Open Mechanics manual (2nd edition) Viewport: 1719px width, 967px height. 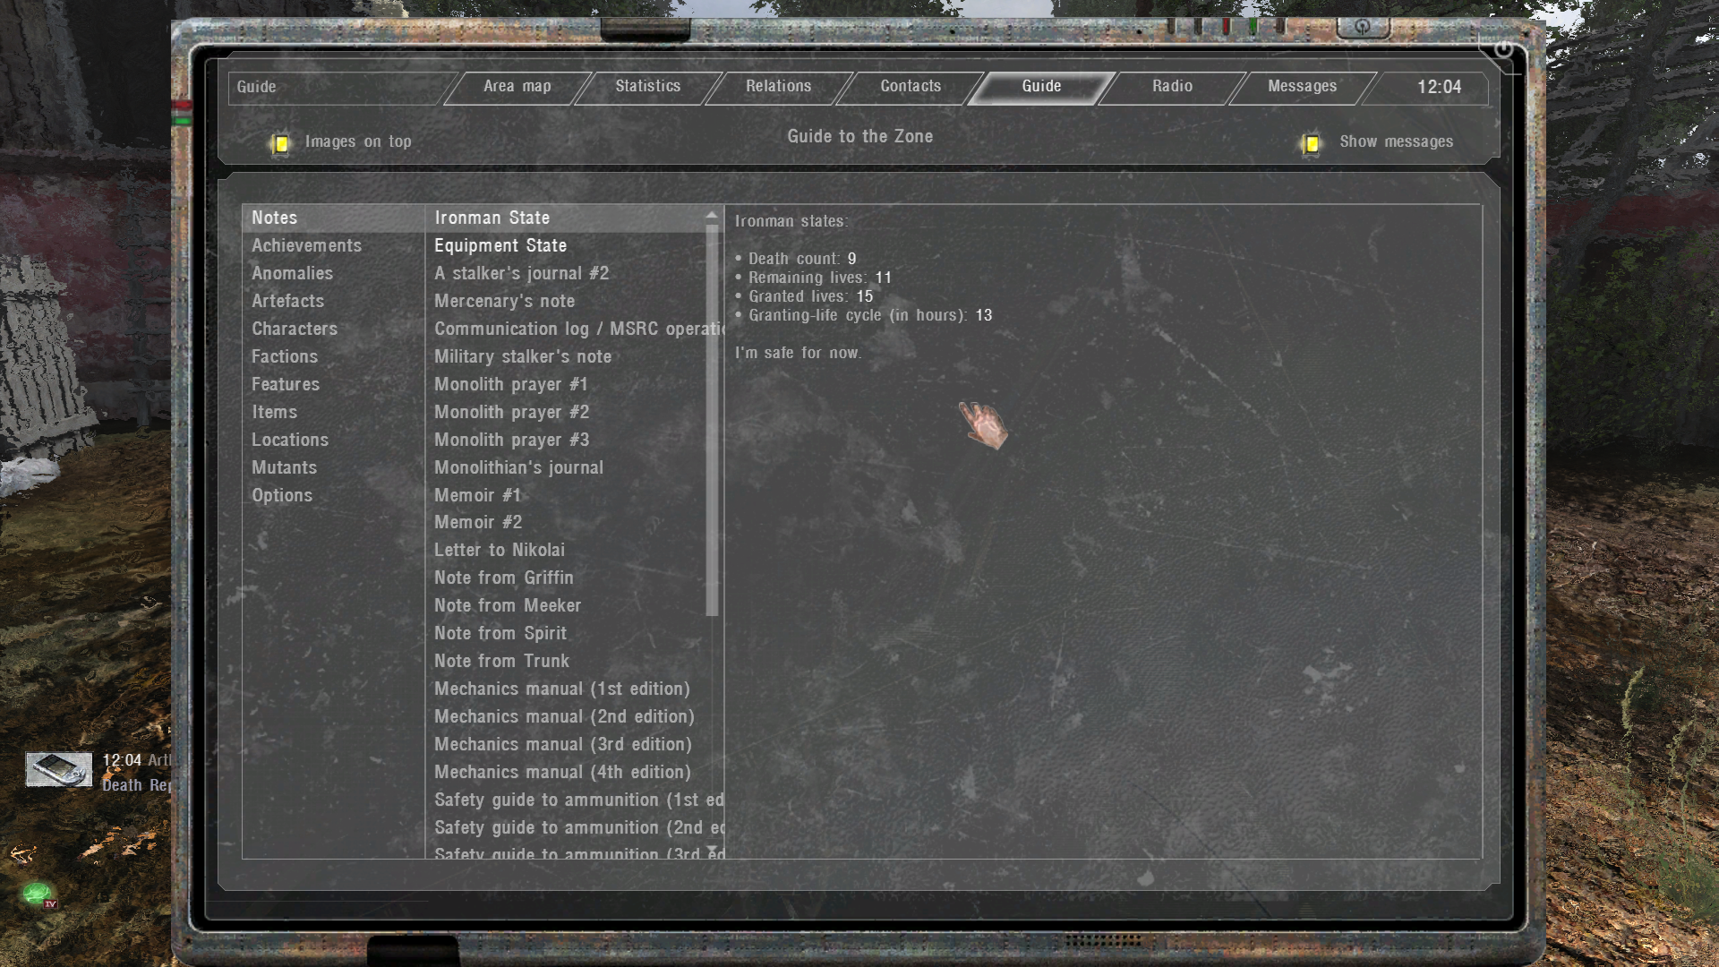pyautogui.click(x=566, y=717)
